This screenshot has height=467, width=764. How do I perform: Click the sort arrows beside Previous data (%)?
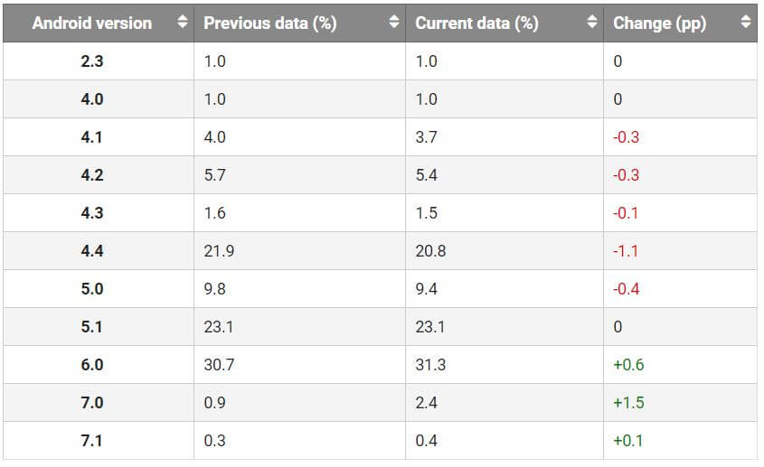pos(394,23)
